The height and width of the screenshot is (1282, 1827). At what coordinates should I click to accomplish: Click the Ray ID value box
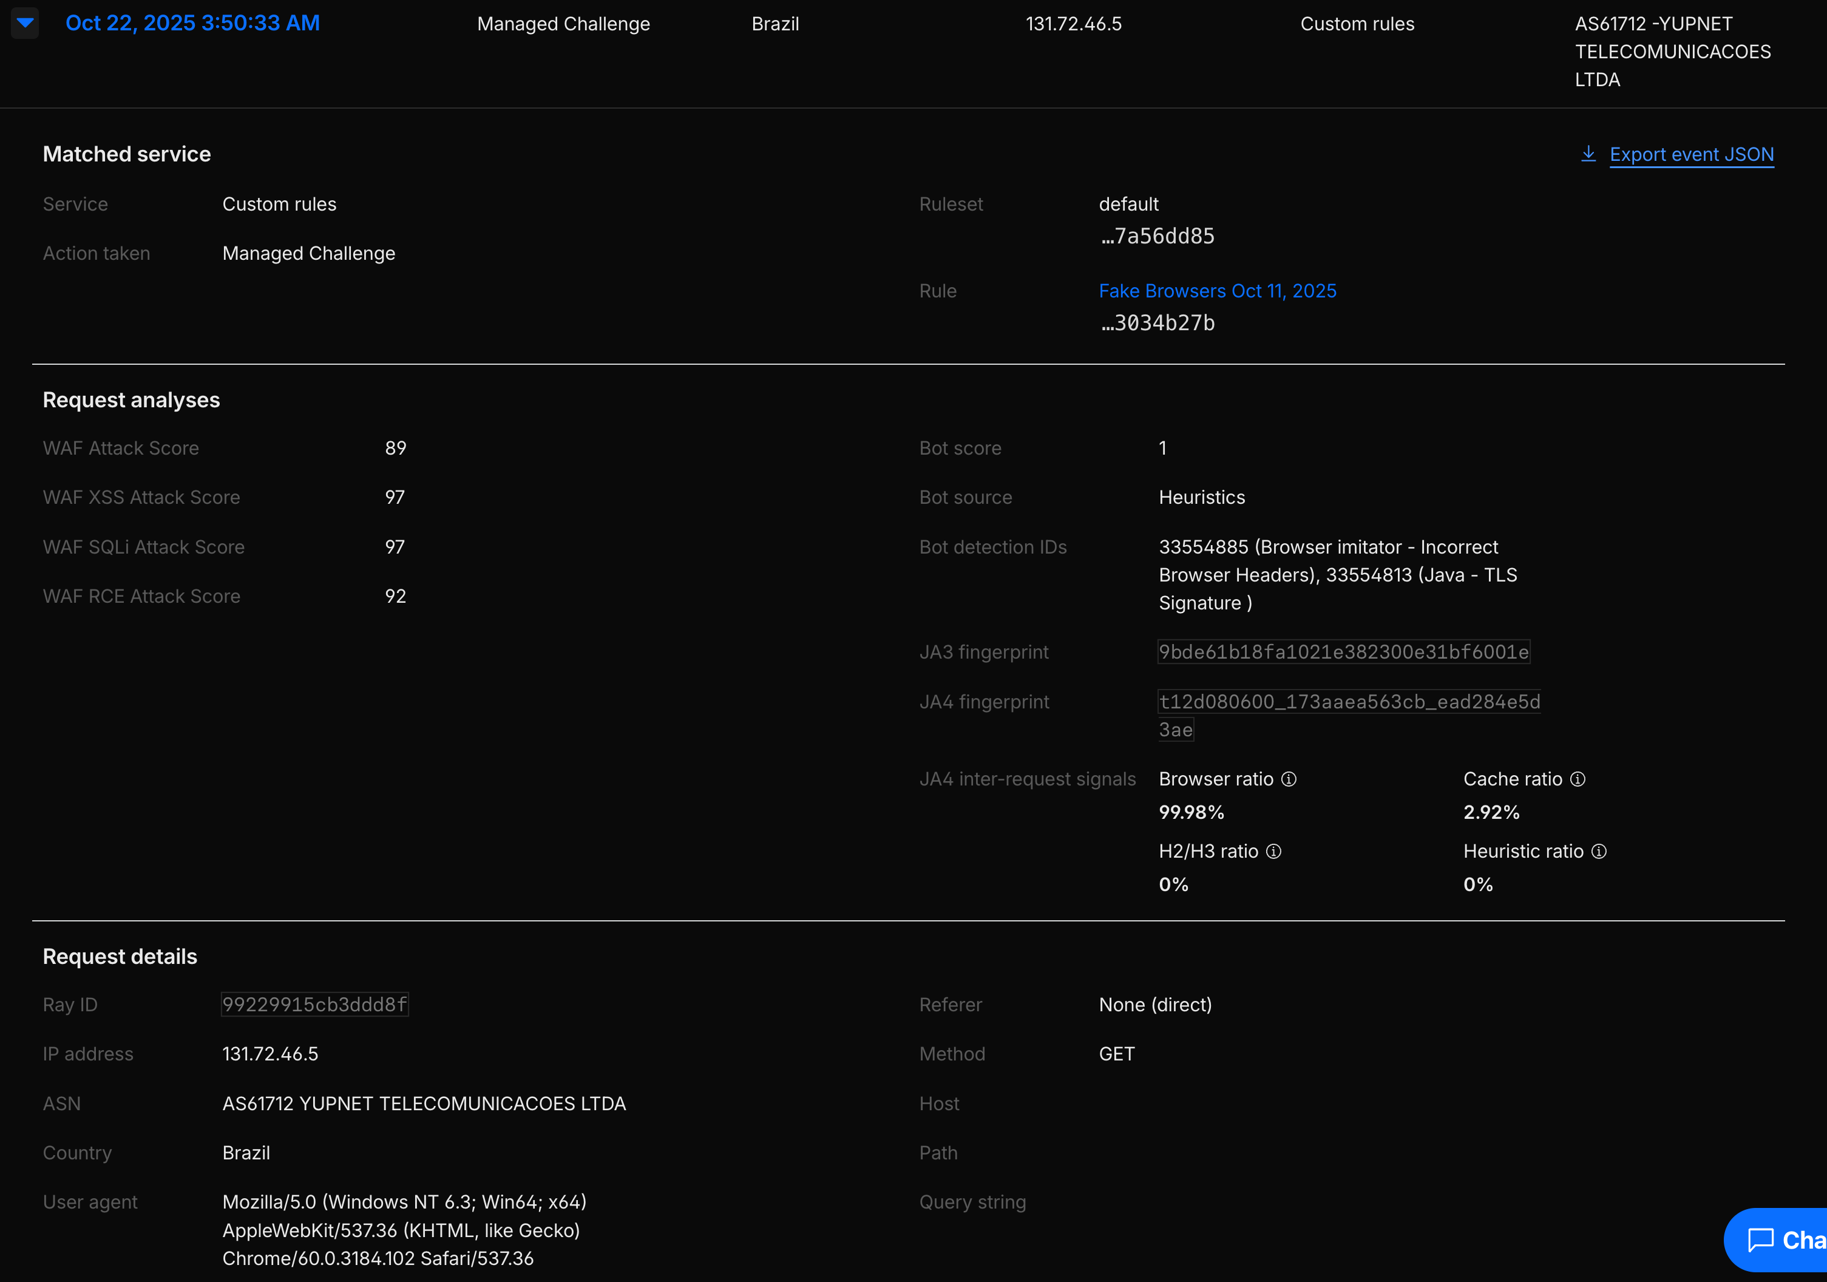(x=314, y=1004)
